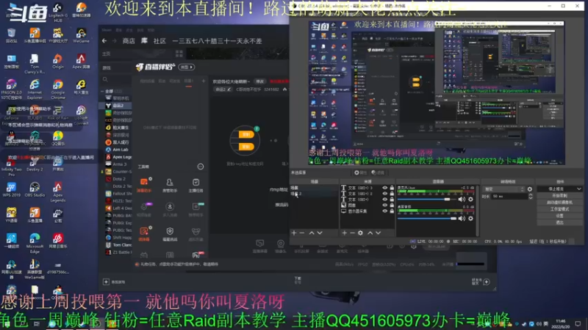Adjust the transition duration stepper in OBS
Screen dimensions: 588x330
click(x=530, y=197)
